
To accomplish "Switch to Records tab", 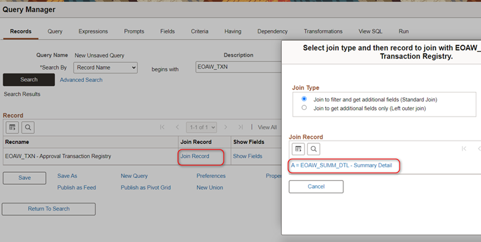I will (21, 31).
